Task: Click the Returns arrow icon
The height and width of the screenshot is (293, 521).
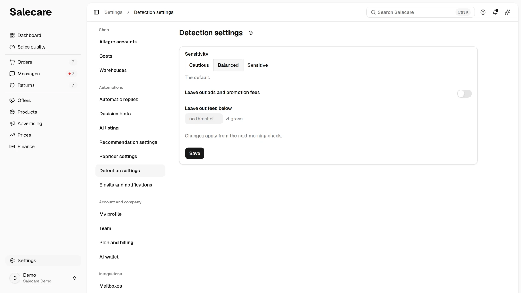Action: [12, 85]
